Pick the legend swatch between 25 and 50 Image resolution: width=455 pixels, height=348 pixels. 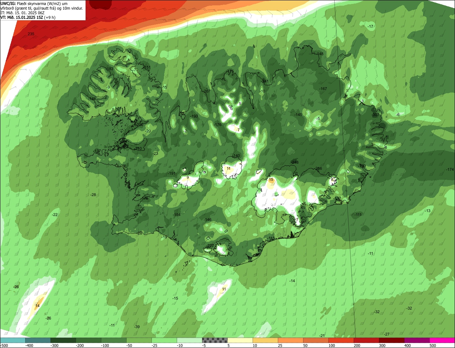tap(291, 340)
